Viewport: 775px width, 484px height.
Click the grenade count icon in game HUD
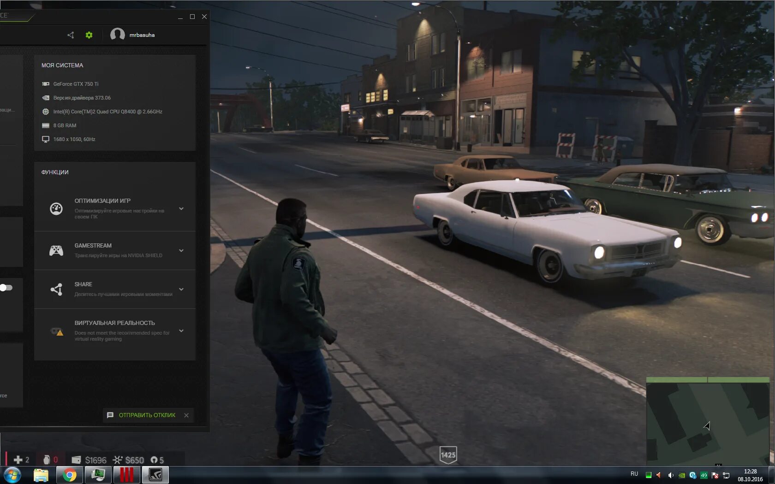[x=46, y=460]
